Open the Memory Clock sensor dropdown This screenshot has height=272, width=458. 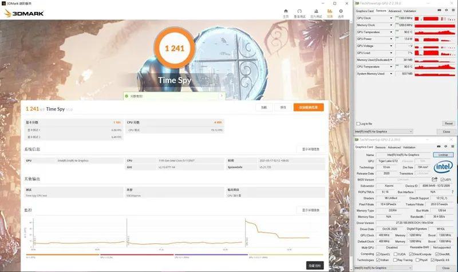pyautogui.click(x=391, y=25)
